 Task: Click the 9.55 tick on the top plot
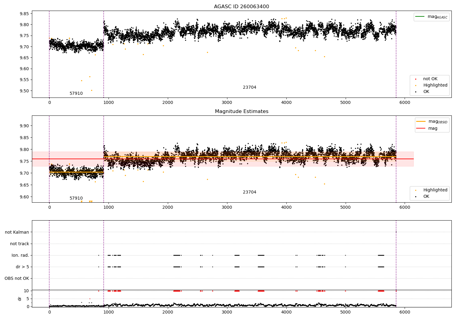coord(24,80)
